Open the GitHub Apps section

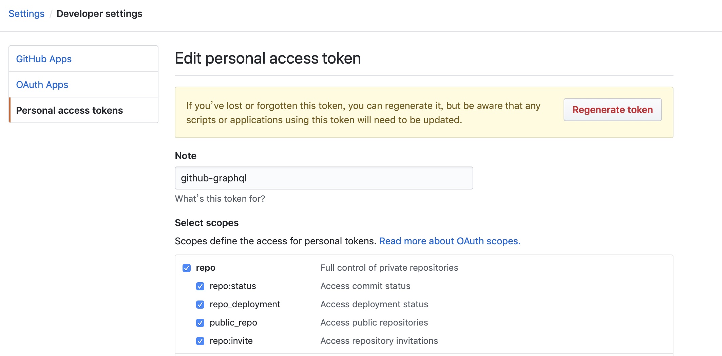(x=44, y=59)
